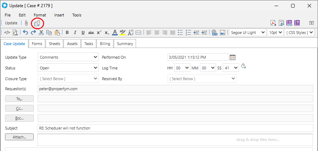The image size is (318, 151).
Task: Toggle the bulleted list
Action: pos(181,33)
